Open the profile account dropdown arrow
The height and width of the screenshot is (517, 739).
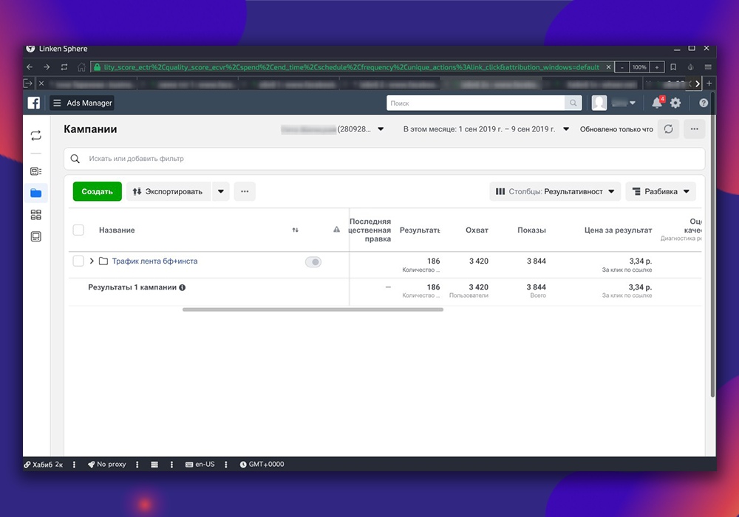[633, 103]
